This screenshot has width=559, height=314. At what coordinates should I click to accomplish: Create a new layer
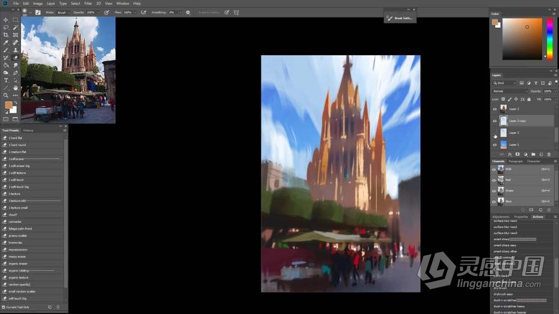click(x=541, y=154)
